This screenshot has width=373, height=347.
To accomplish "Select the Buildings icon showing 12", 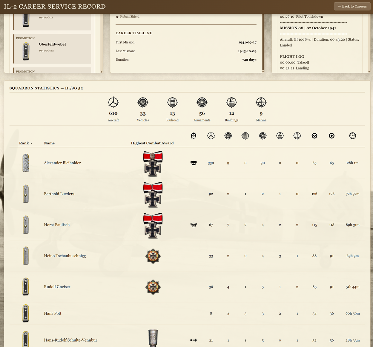I will (231, 102).
